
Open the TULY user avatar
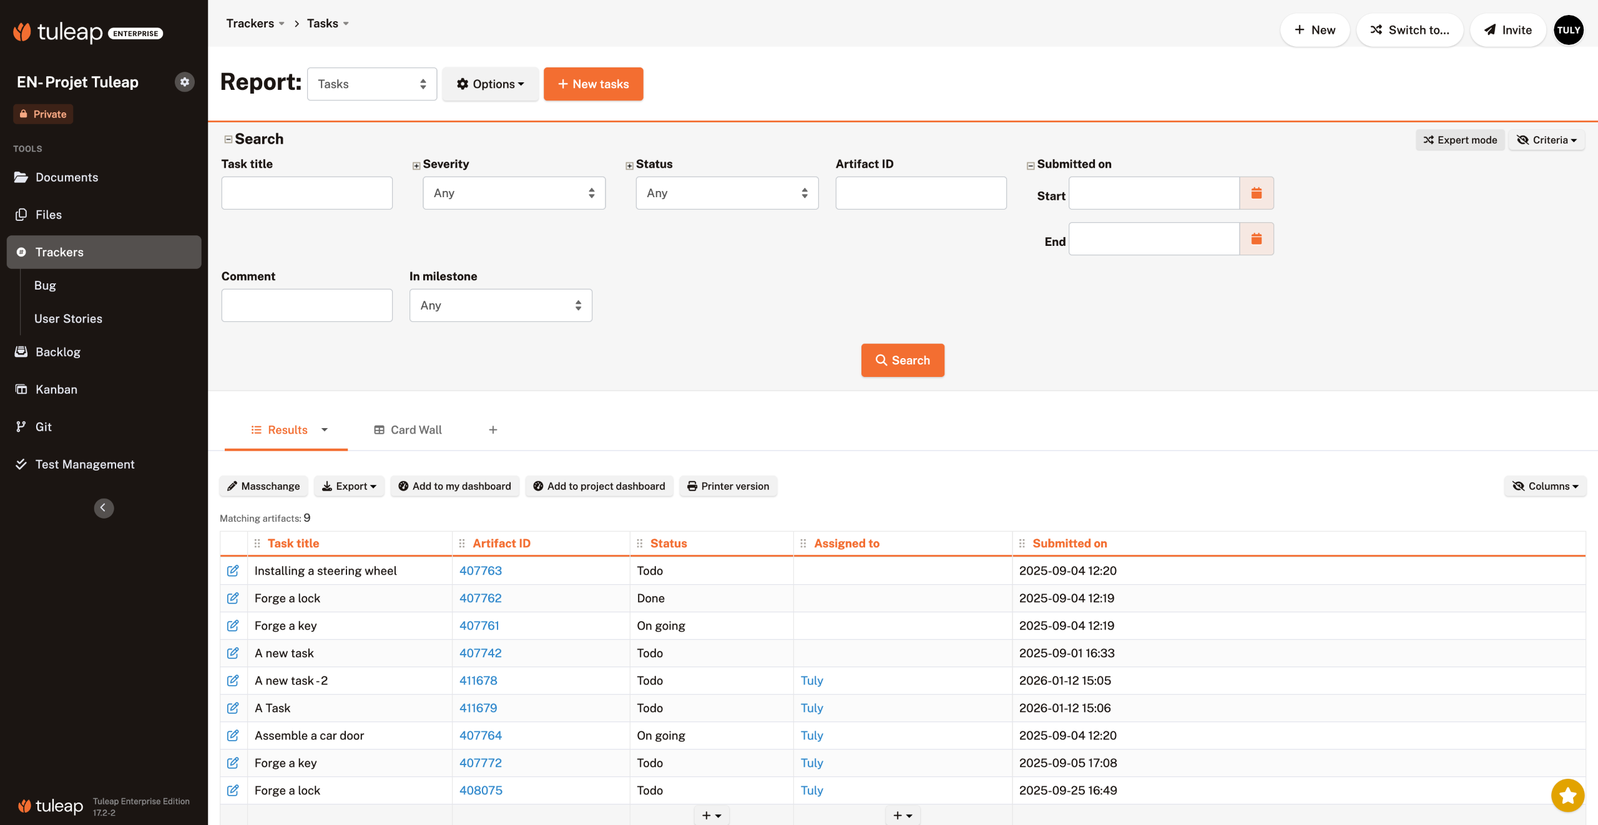click(1568, 30)
